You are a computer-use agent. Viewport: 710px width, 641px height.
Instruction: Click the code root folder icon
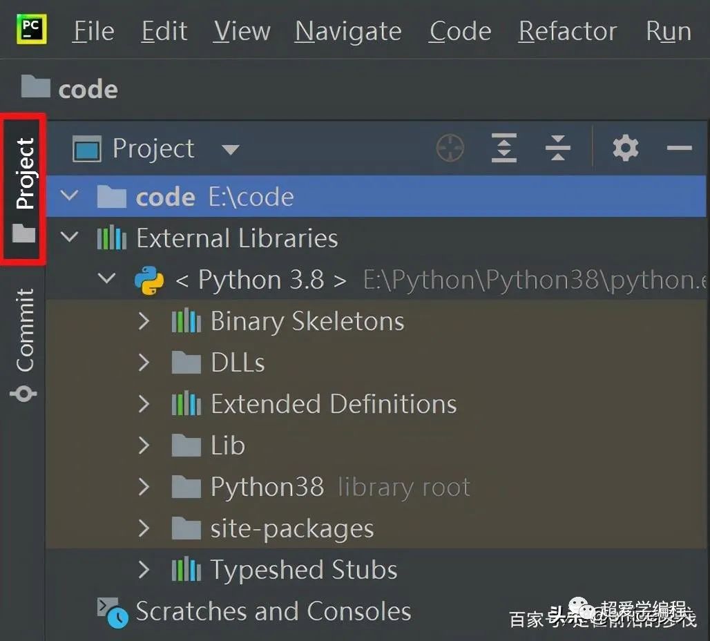111,196
